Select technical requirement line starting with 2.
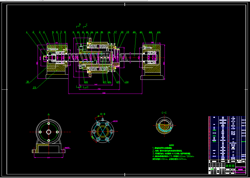 click(167, 151)
